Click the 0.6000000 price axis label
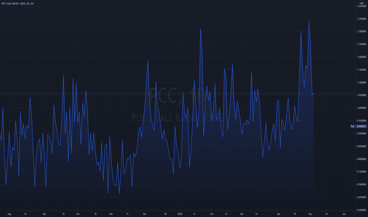 [361, 210]
